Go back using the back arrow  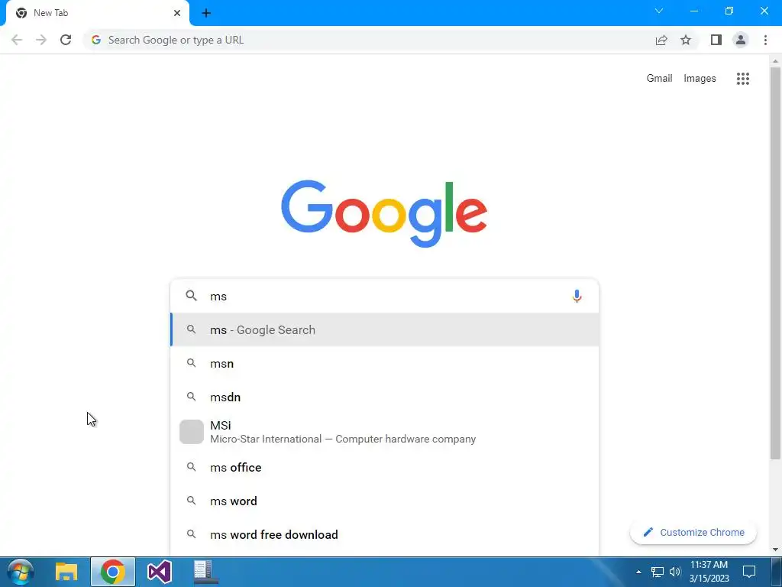(x=17, y=40)
